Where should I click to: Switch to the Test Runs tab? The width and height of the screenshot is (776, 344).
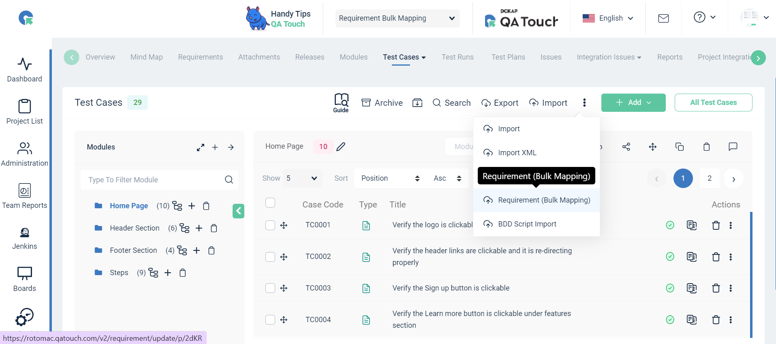[457, 57]
